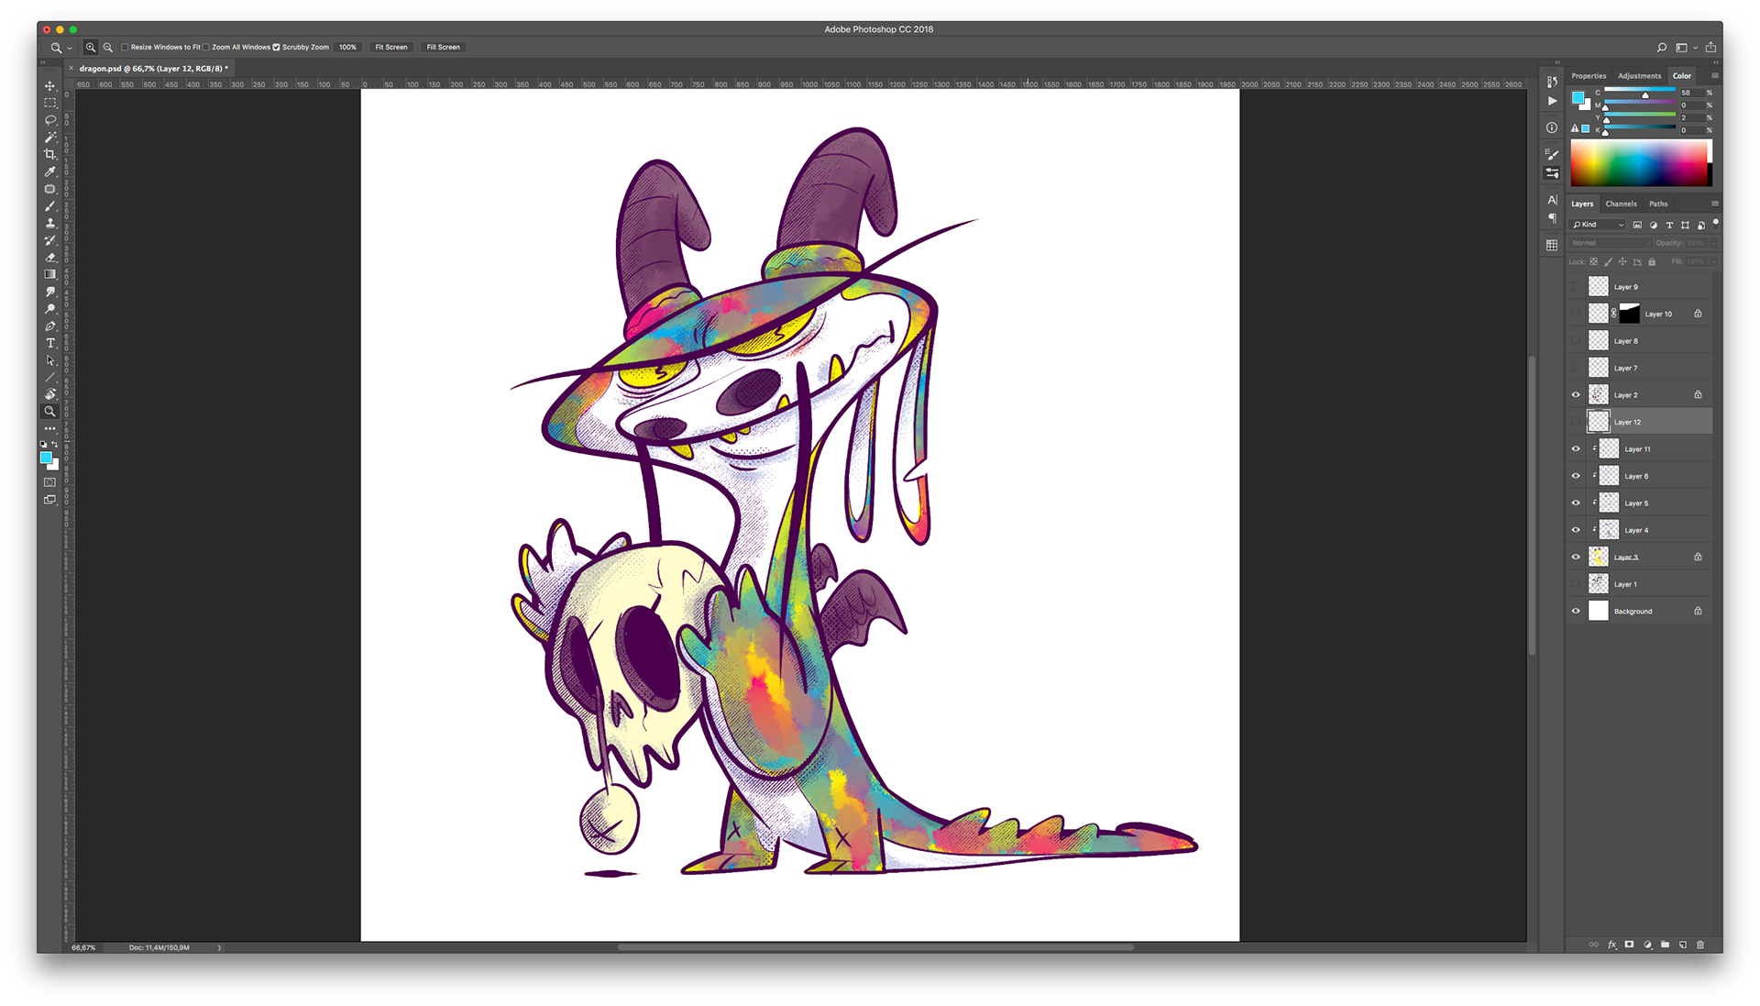Pick the Clone Stamp tool
The width and height of the screenshot is (1760, 1006).
[50, 223]
